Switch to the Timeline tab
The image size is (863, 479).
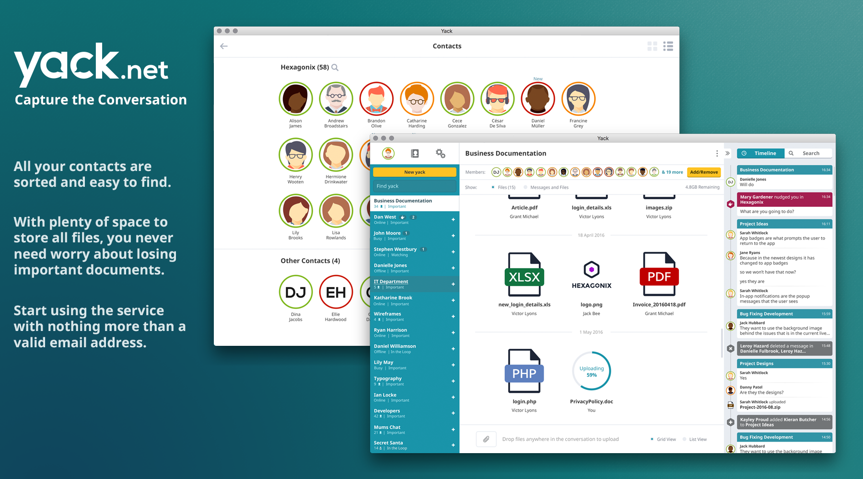coord(760,153)
